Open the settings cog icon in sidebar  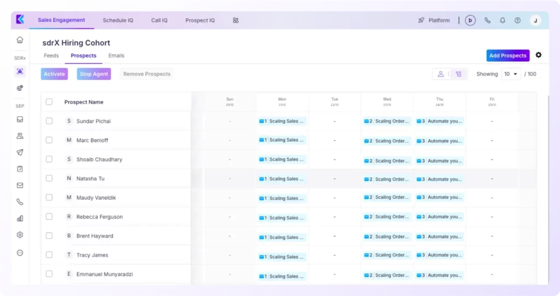pos(20,235)
